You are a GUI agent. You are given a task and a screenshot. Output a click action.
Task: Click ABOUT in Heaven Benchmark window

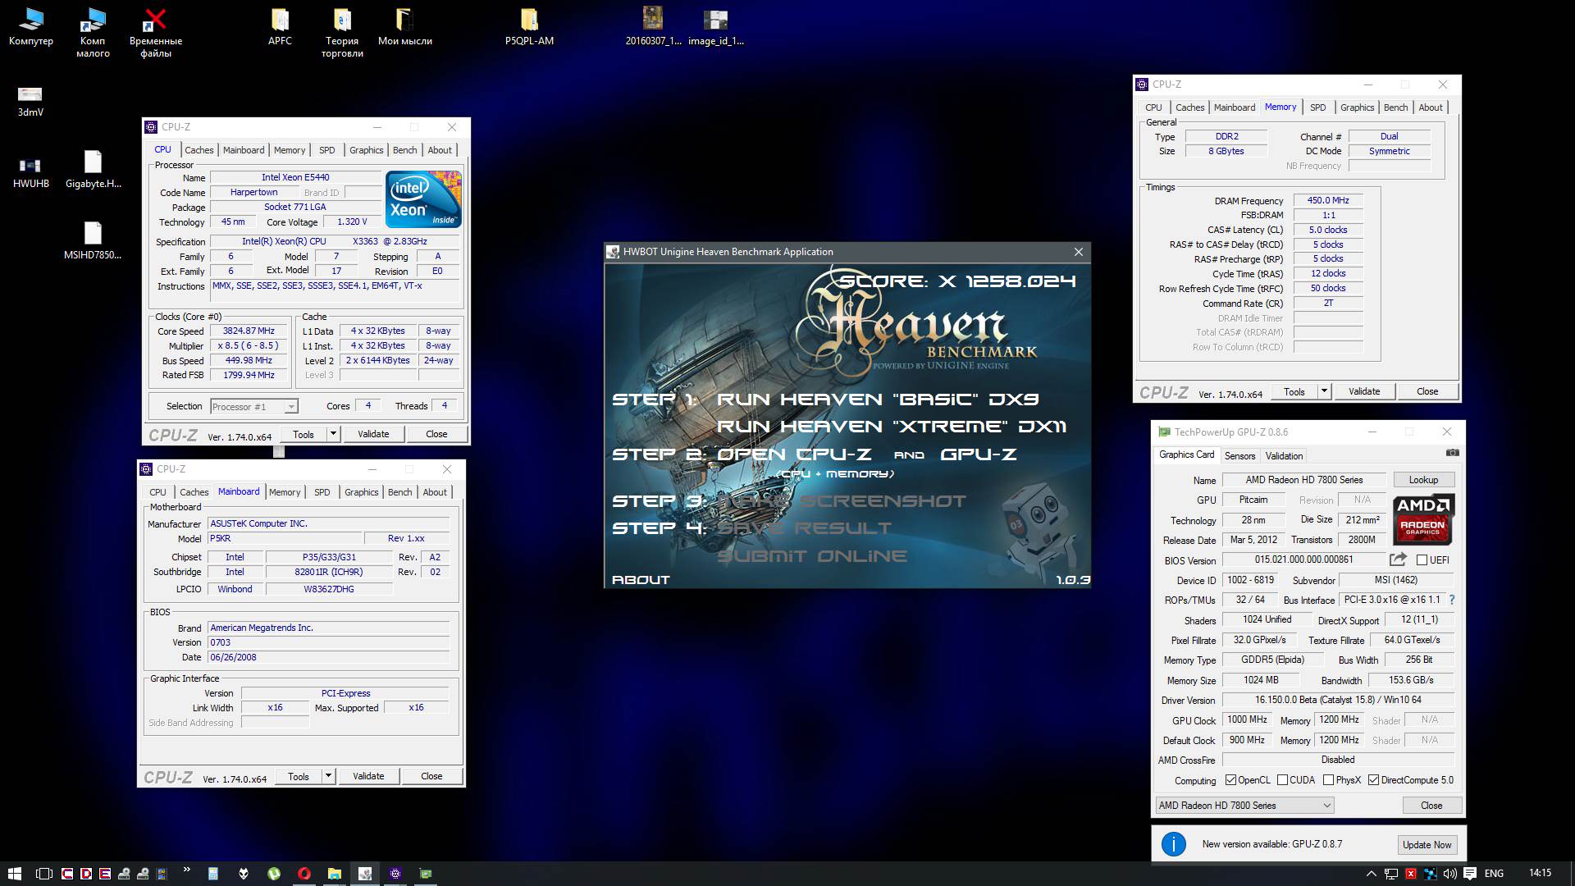(641, 580)
